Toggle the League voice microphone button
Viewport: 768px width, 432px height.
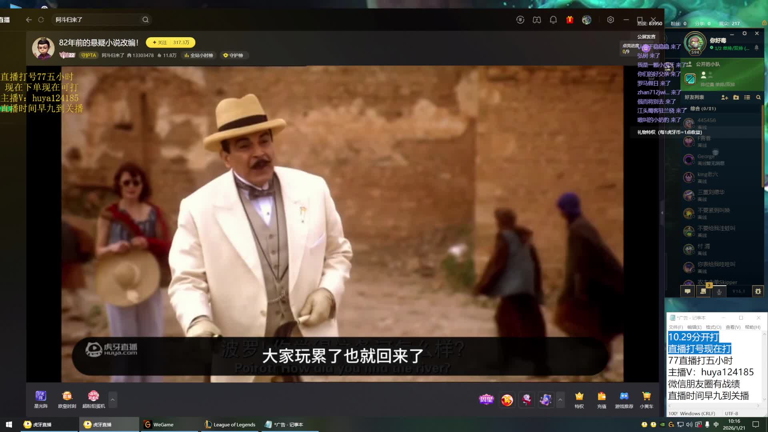pos(719,291)
